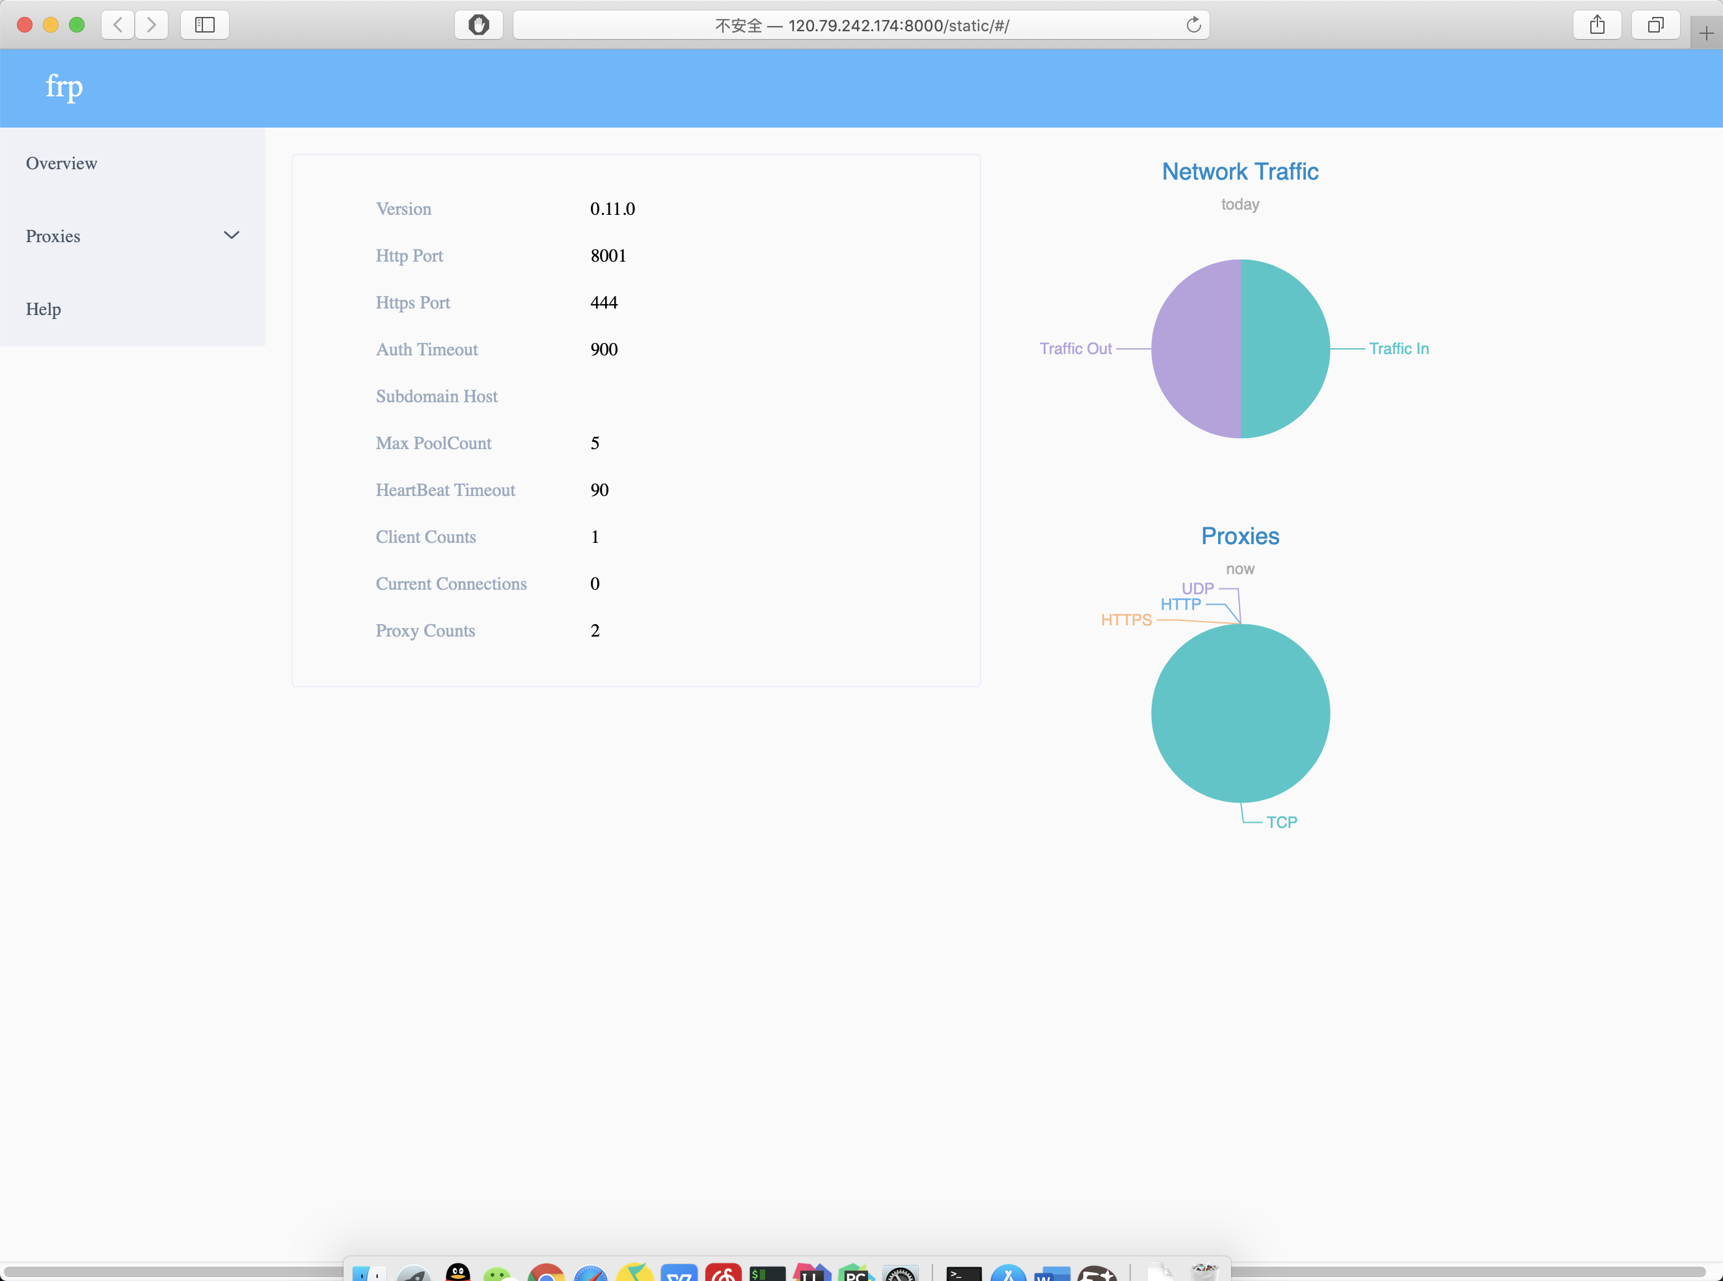The height and width of the screenshot is (1281, 1723).
Task: Click the browser forward arrow button
Action: (x=151, y=25)
